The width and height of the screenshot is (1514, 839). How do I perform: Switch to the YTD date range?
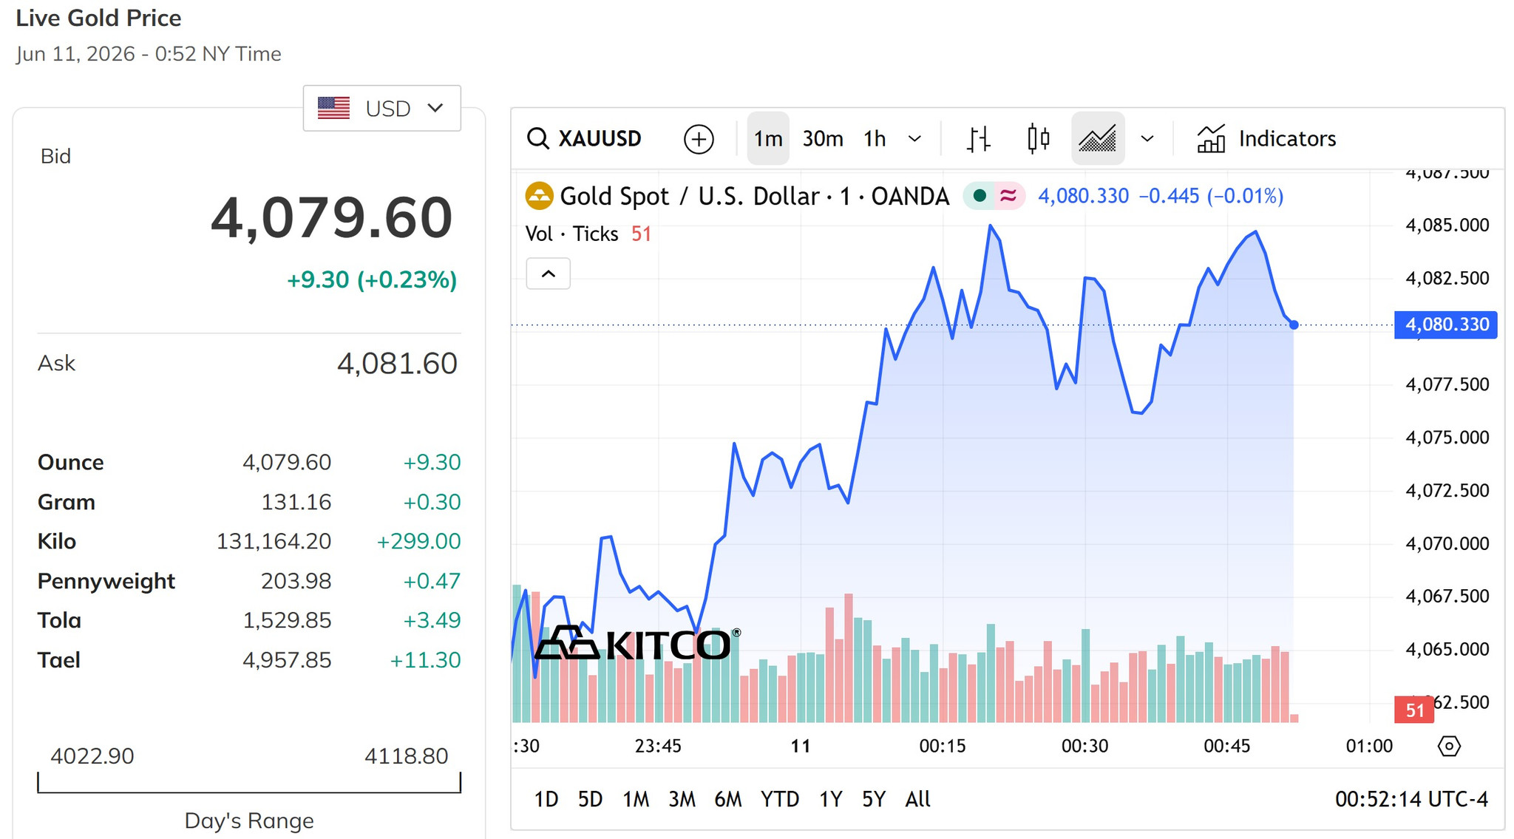(780, 799)
